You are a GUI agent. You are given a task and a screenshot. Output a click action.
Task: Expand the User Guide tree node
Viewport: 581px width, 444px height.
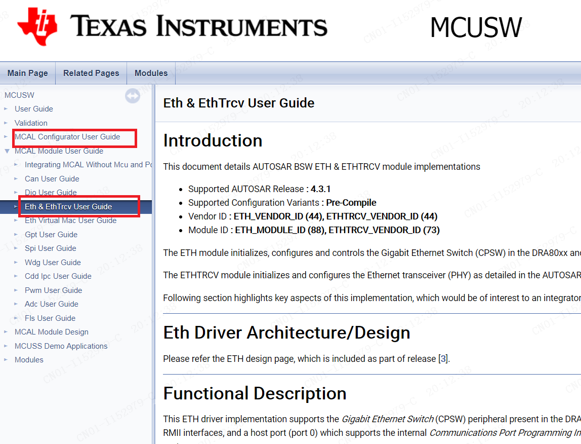pyautogui.click(x=6, y=108)
